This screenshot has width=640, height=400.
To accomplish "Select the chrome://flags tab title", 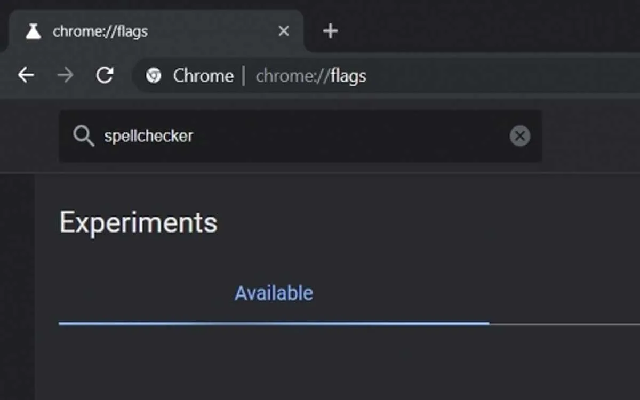I will (x=100, y=31).
